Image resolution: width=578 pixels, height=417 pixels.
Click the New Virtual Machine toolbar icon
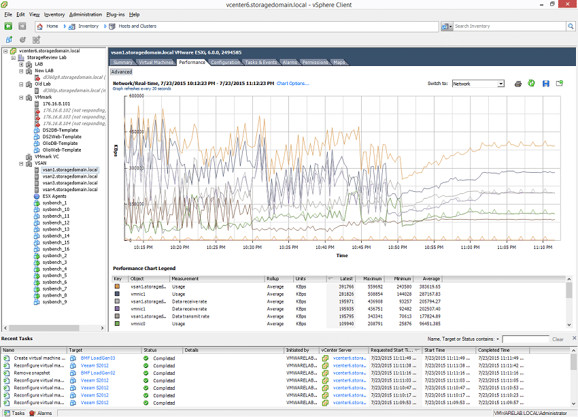coord(9,39)
